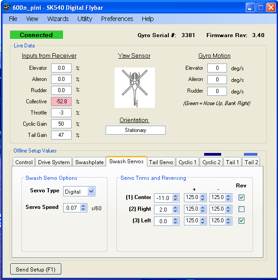Toggle Rev checkbox for (3) Left servo
The image size is (278, 280).
pyautogui.click(x=241, y=221)
